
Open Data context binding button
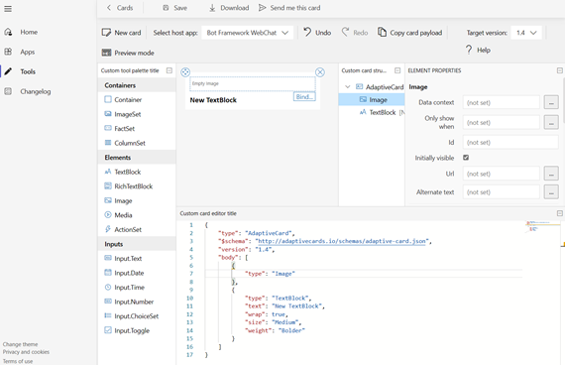click(x=551, y=103)
